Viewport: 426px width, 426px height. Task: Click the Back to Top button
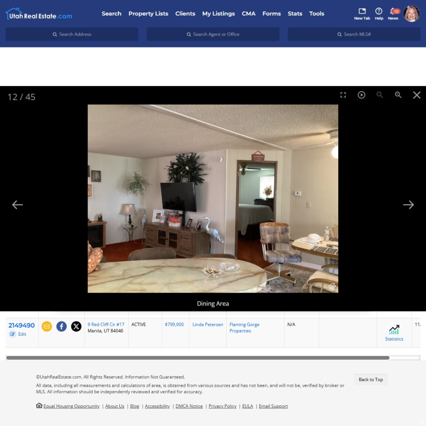click(x=371, y=379)
